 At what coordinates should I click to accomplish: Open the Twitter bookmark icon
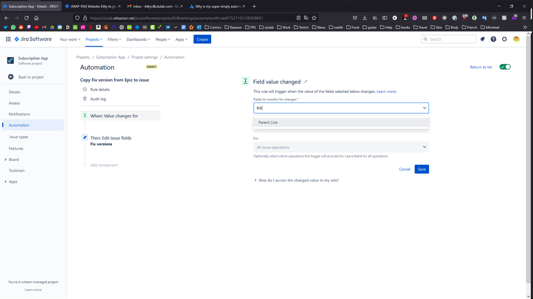click(5, 27)
